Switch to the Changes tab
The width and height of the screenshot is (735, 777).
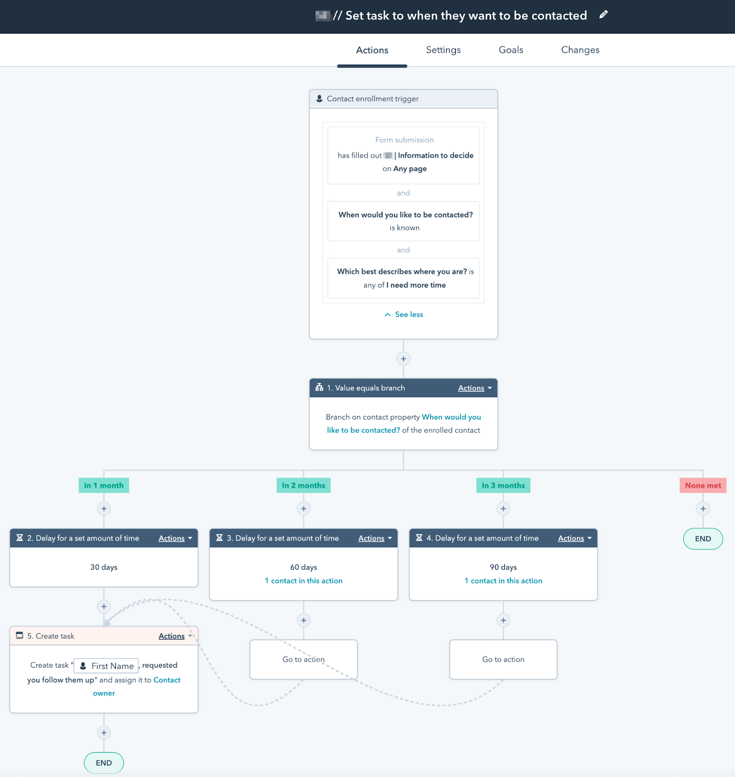click(x=580, y=50)
